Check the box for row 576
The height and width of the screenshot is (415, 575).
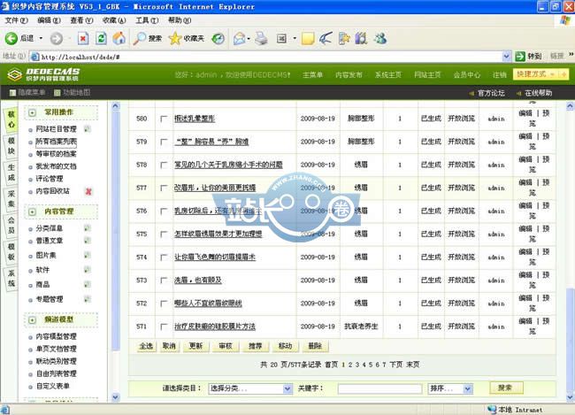[164, 211]
